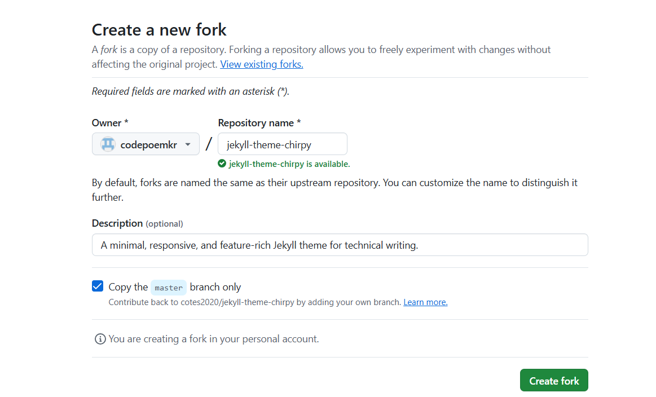
Task: Focus the Repository name input field
Action: [283, 144]
